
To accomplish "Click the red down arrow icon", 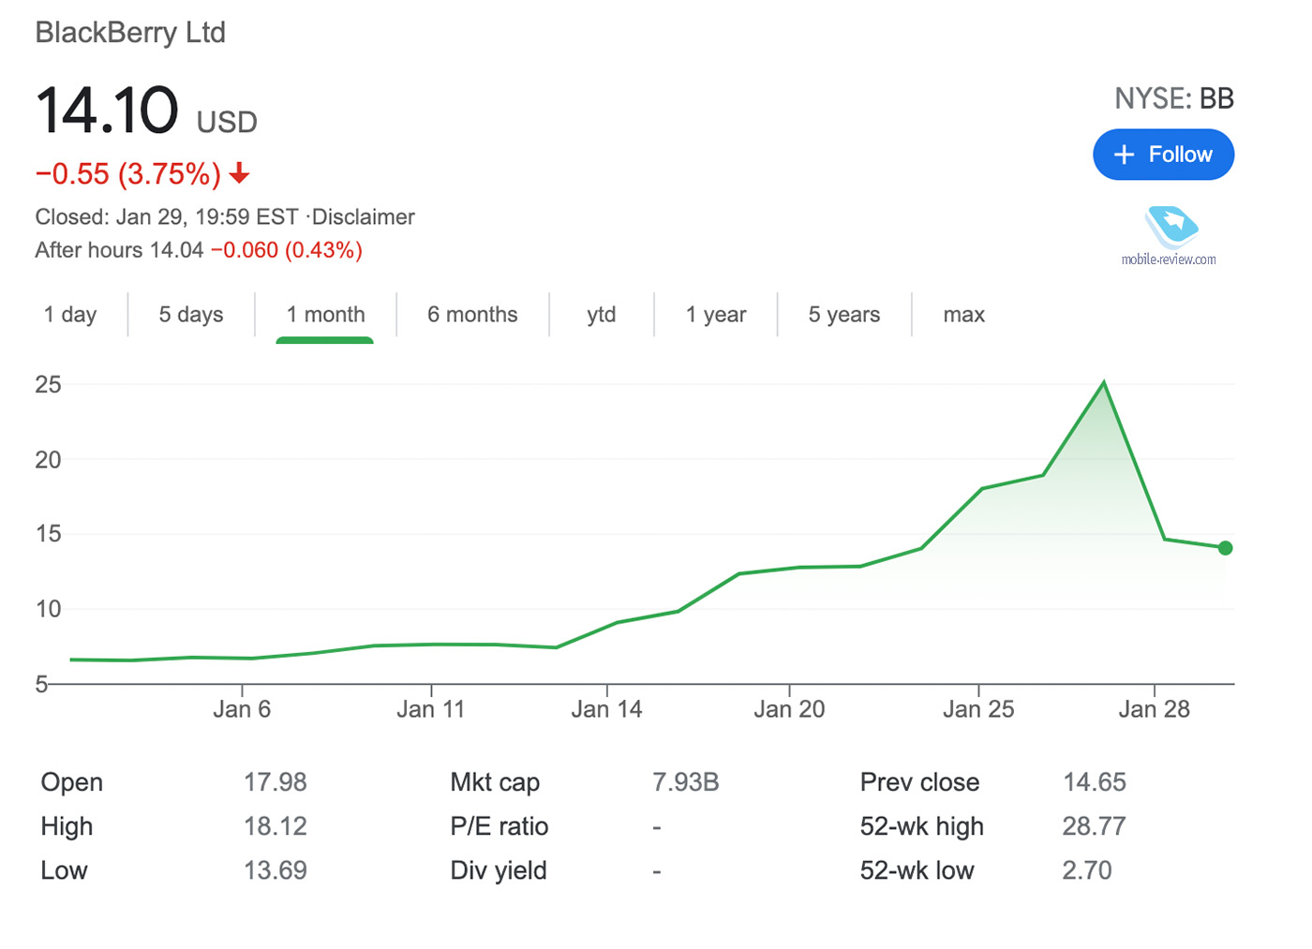I will tap(240, 173).
